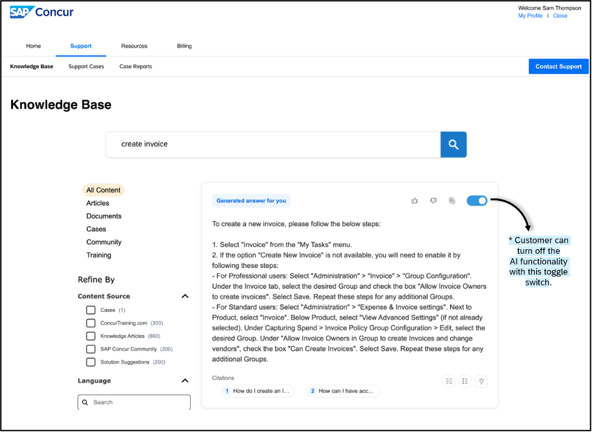Open citation 1 How do I create
Screen dimensions: 592x432
click(x=258, y=391)
